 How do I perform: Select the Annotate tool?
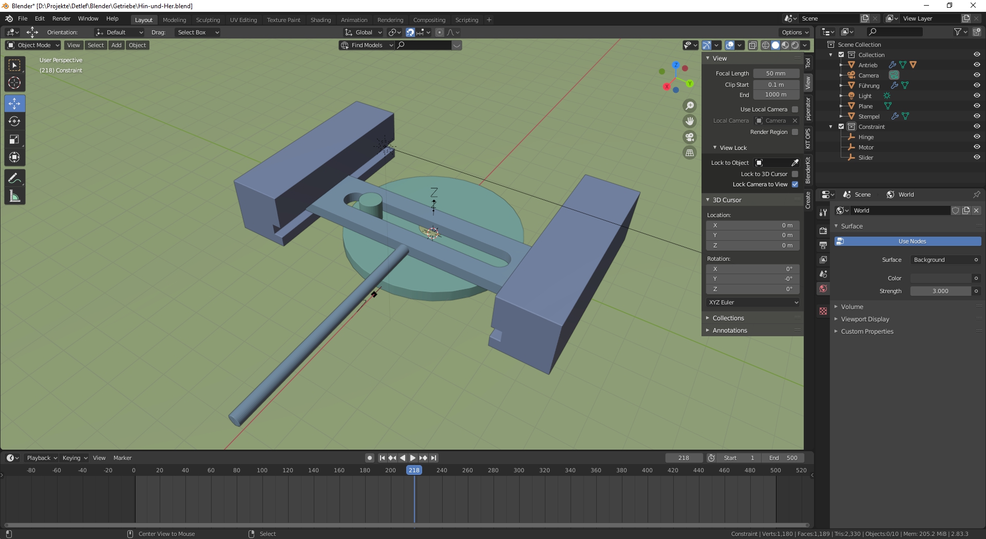click(x=14, y=178)
